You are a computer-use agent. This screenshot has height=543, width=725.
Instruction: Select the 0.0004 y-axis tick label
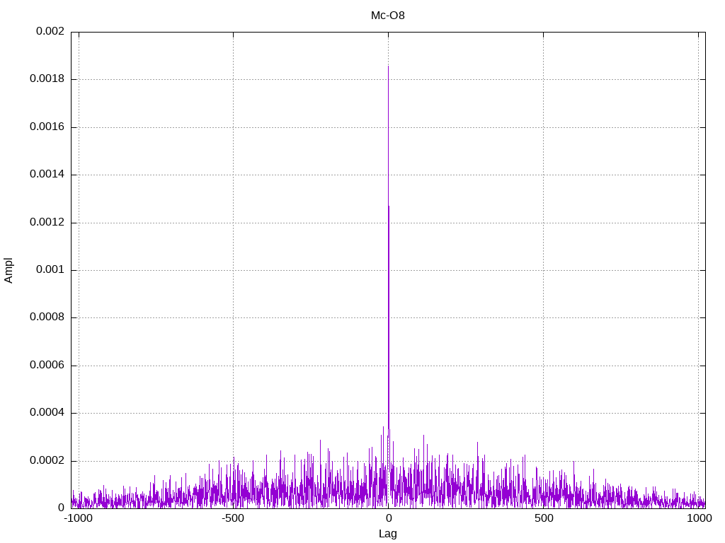[x=47, y=413]
